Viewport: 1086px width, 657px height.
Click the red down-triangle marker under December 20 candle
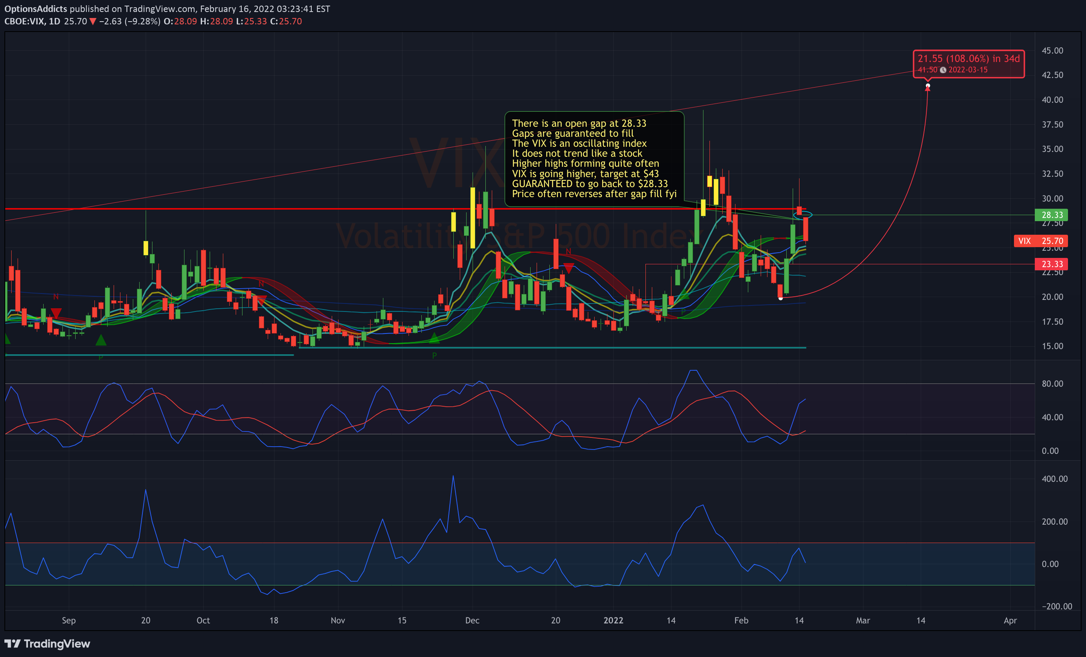pyautogui.click(x=569, y=268)
